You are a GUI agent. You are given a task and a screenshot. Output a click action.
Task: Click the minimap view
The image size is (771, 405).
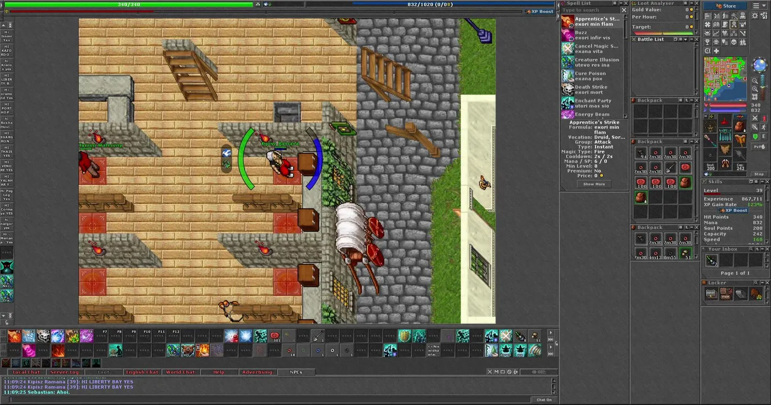coord(725,79)
